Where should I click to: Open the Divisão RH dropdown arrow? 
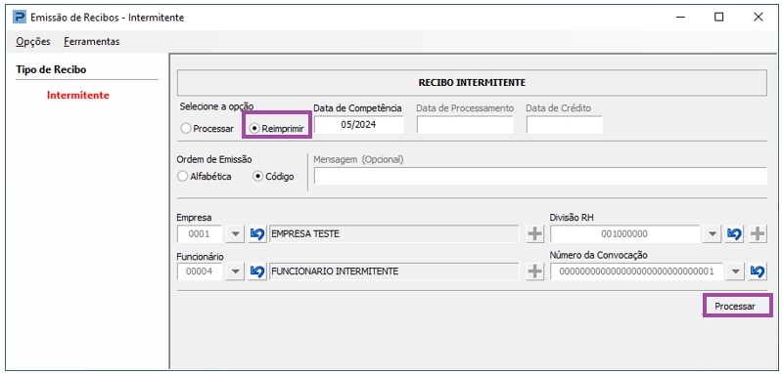pyautogui.click(x=713, y=233)
